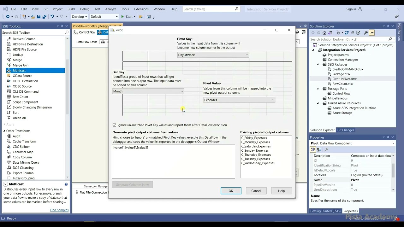Click Alphabetical sort icon in Properties panel

point(319,149)
